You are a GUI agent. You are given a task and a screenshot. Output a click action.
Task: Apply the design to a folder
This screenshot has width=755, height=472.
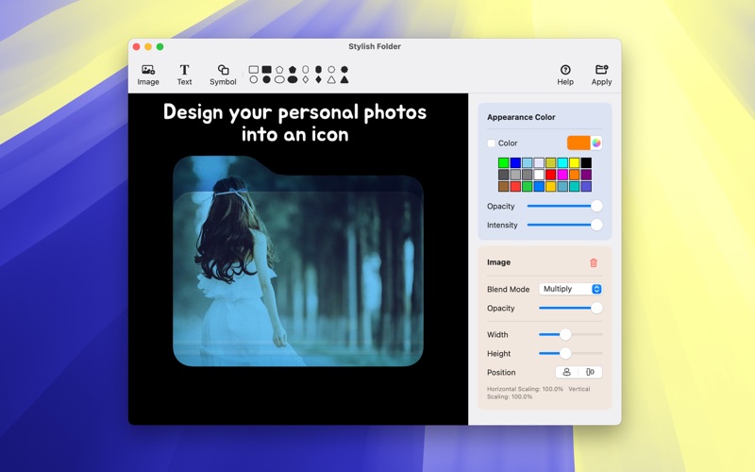click(x=601, y=75)
